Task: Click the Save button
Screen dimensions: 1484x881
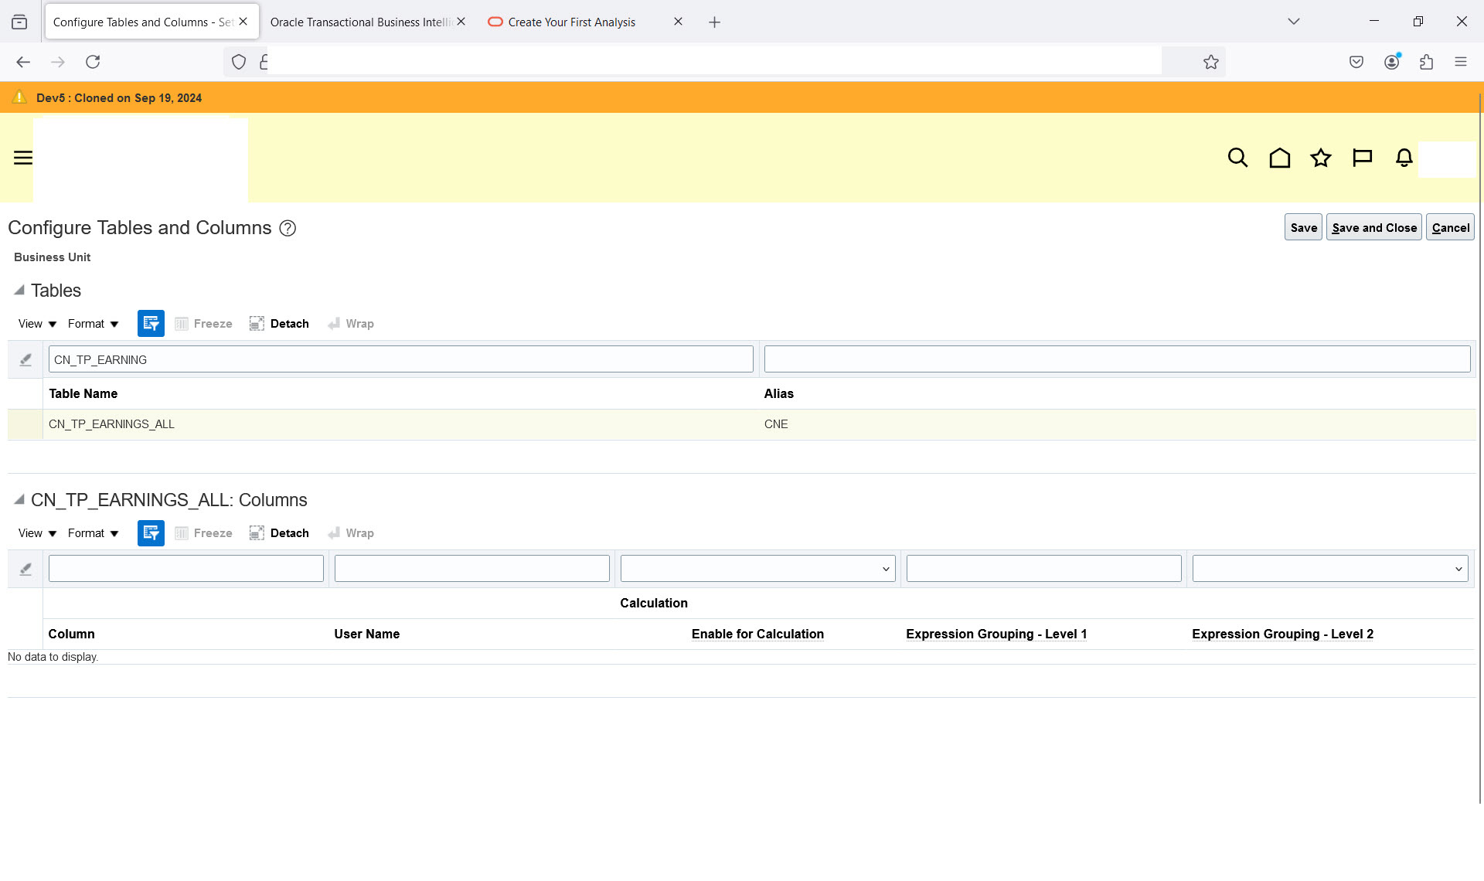Action: point(1303,227)
